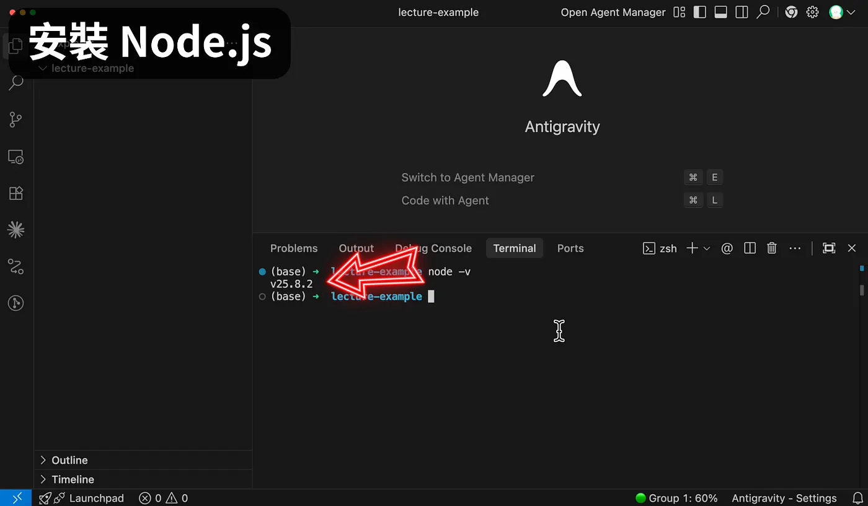
Task: Open Remote Explorer in activity bar
Action: pos(16,157)
